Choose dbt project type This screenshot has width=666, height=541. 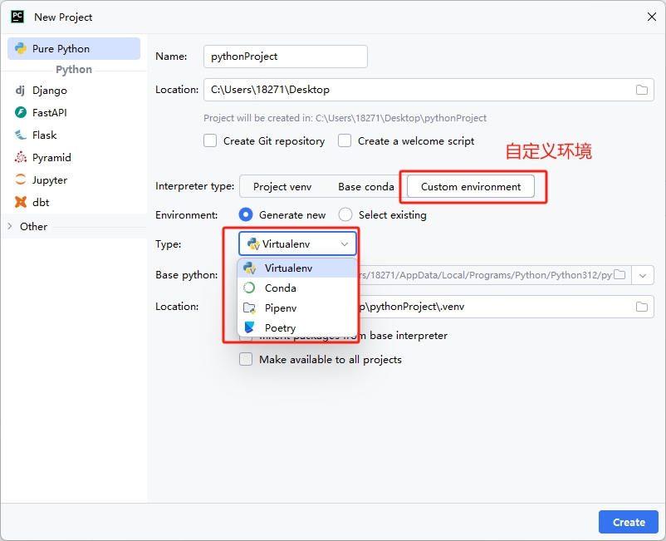(40, 202)
